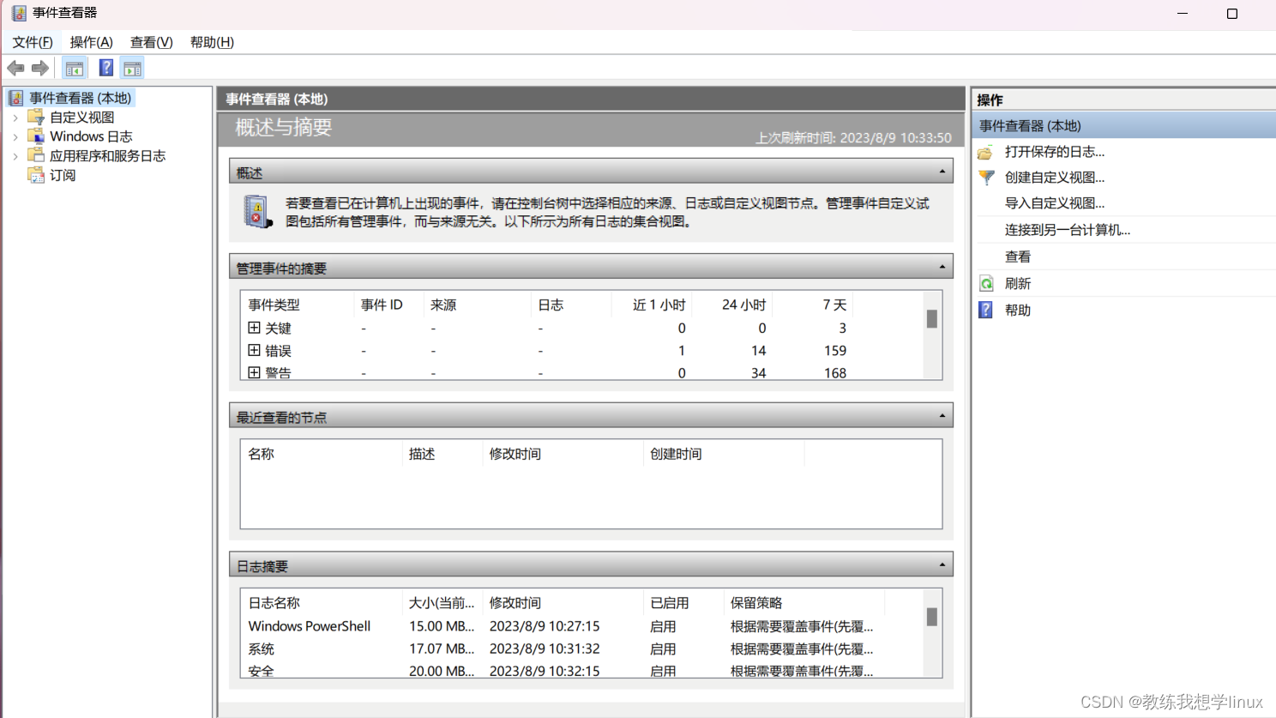The width and height of the screenshot is (1276, 718).
Task: Click the 来源 column header
Action: coord(443,305)
